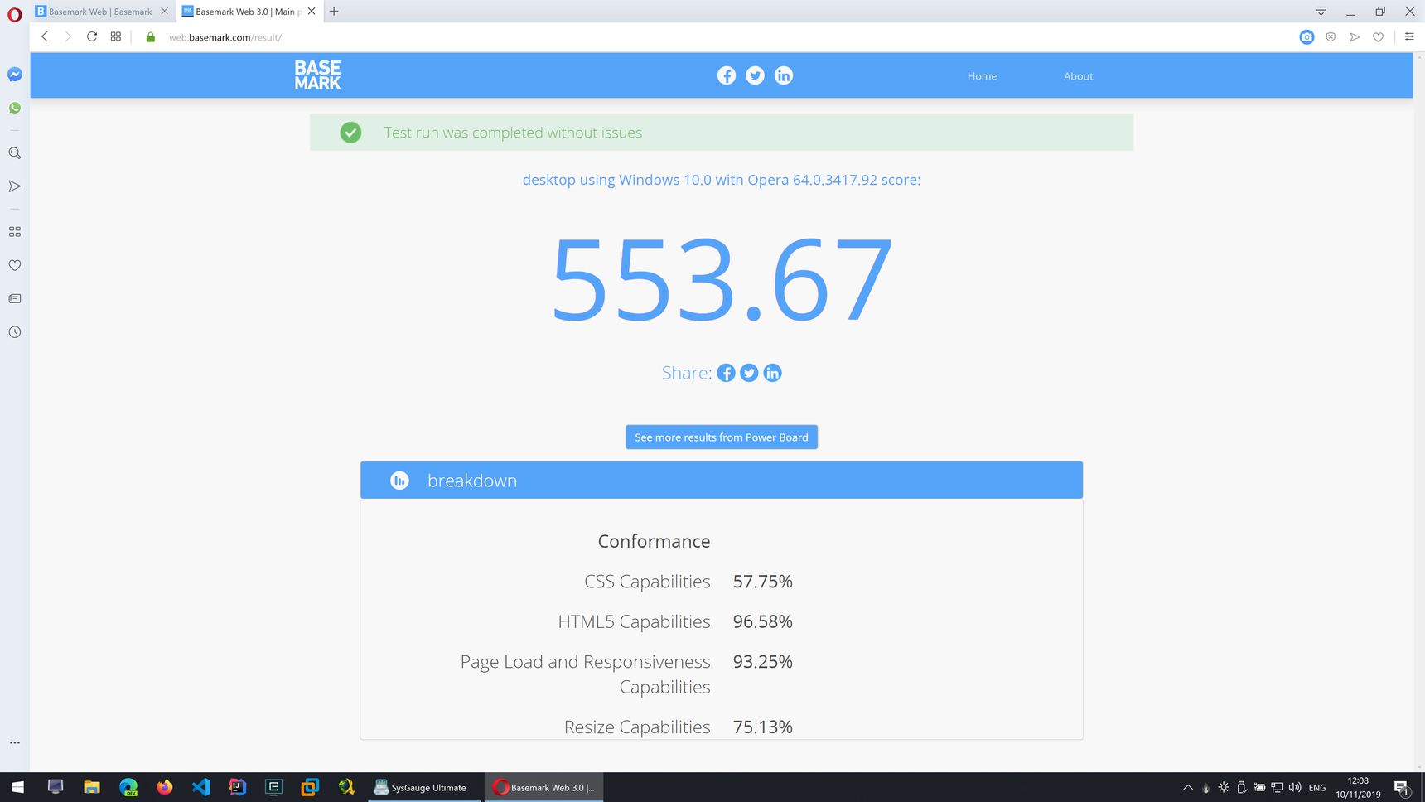Screen dimensions: 1425x802
Task: Open bookmarks heart in the sidebar
Action: pyautogui.click(x=15, y=265)
